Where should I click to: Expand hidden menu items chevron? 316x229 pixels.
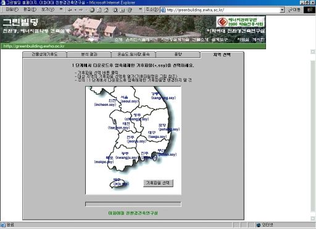pyautogui.click(x=61, y=9)
